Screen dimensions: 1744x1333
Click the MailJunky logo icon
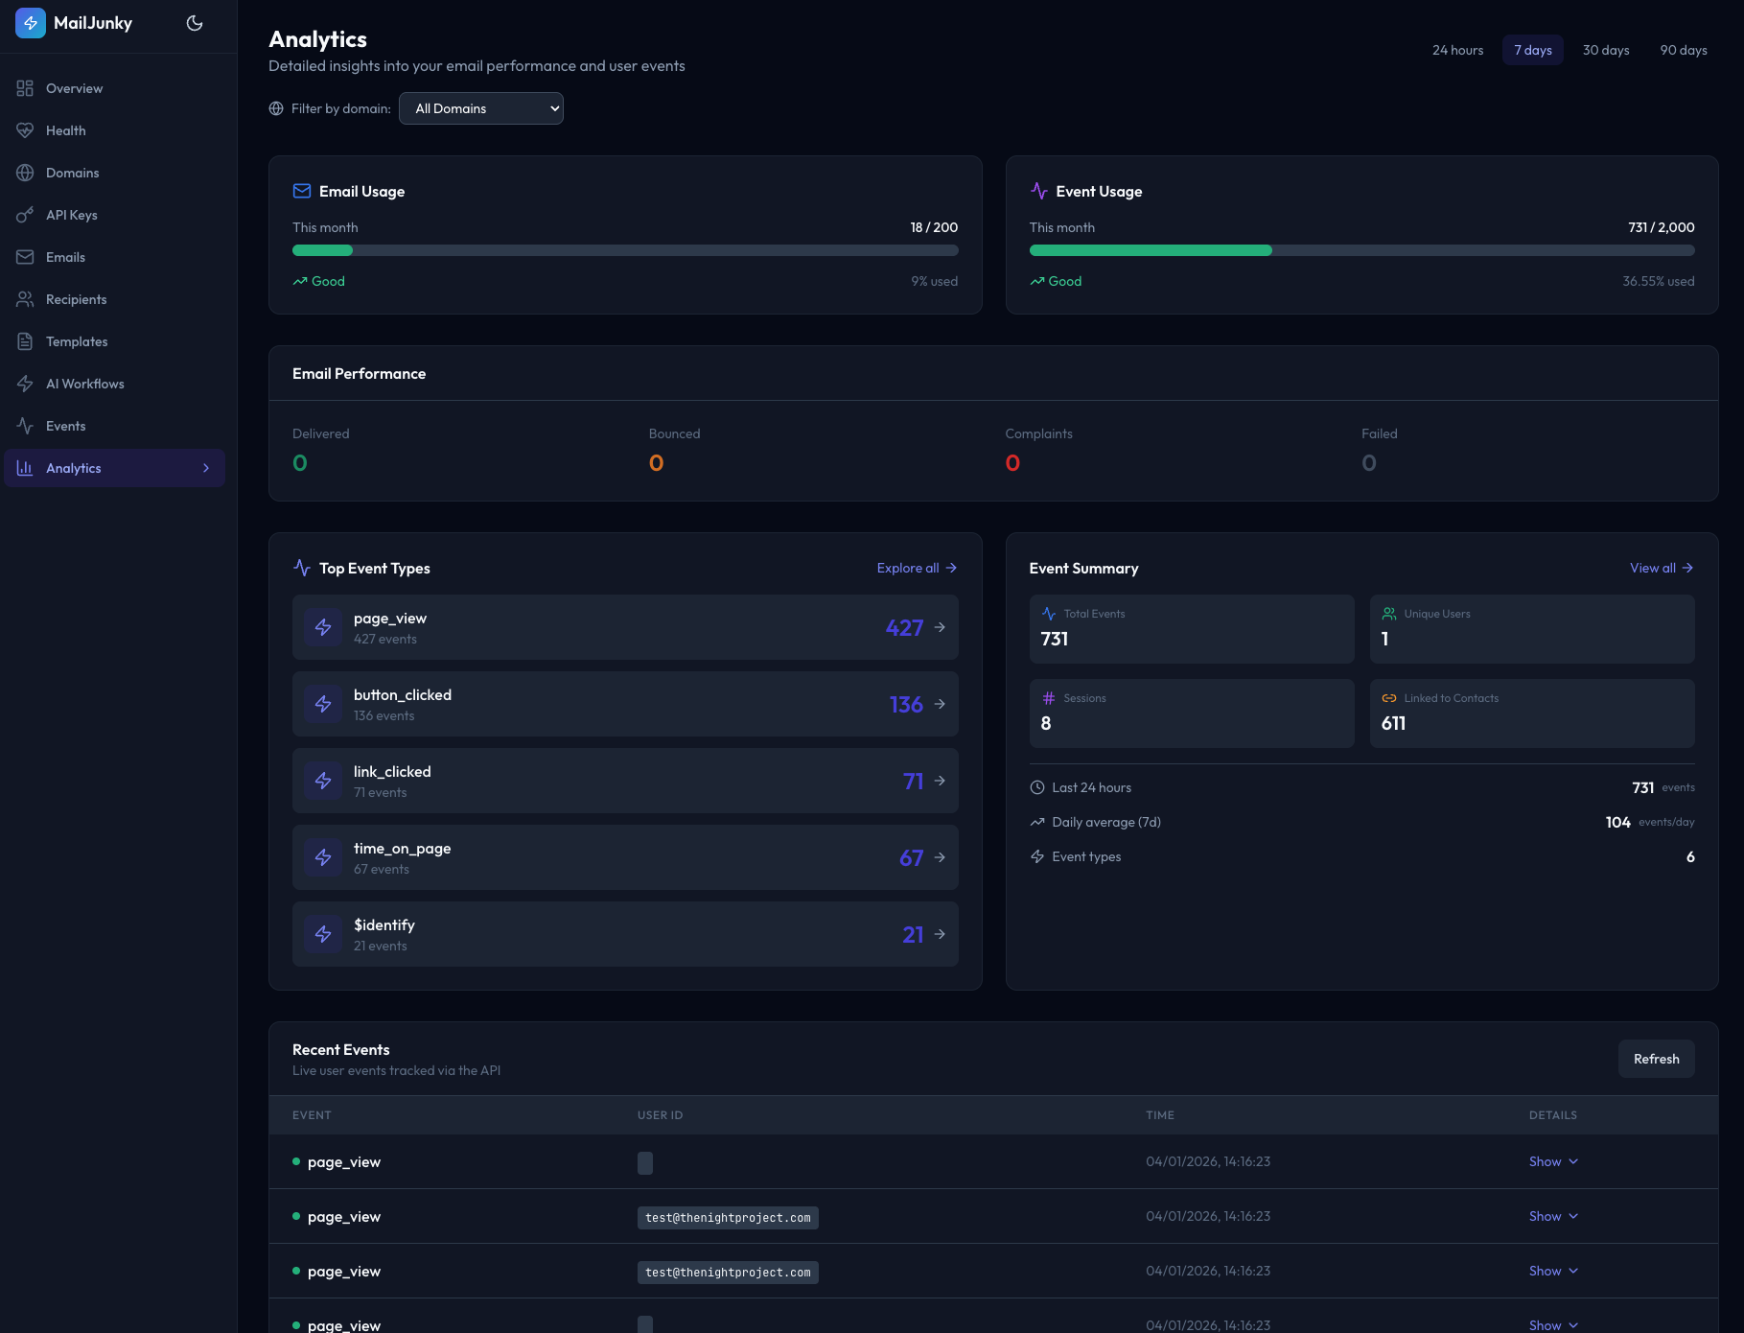pyautogui.click(x=30, y=22)
